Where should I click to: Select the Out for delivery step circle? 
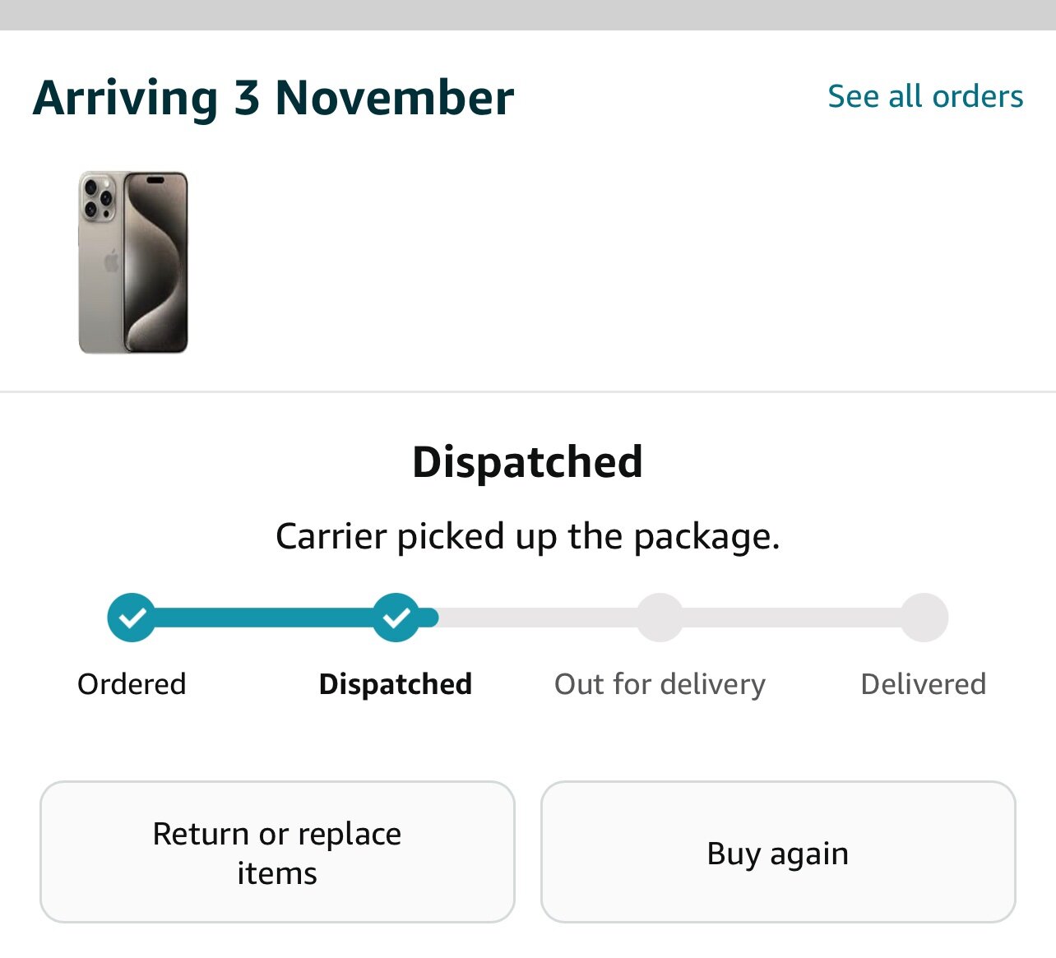(660, 617)
